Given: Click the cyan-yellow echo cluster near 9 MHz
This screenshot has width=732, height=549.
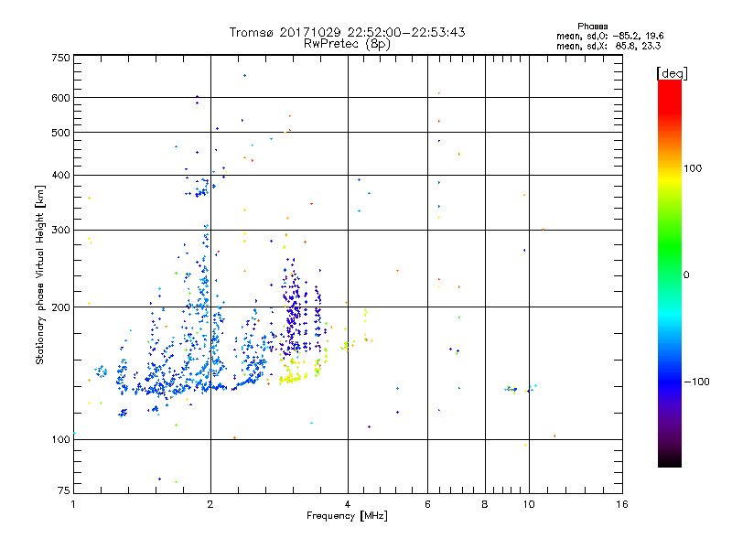Looking at the screenshot, I should (x=511, y=389).
